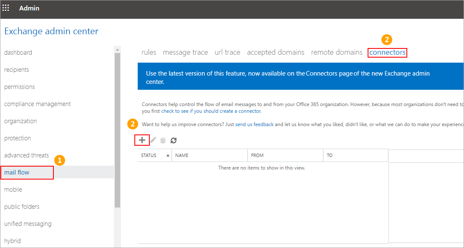This screenshot has width=464, height=248.
Task: Click 'check to see if you should create a connector' link
Action: point(211,111)
